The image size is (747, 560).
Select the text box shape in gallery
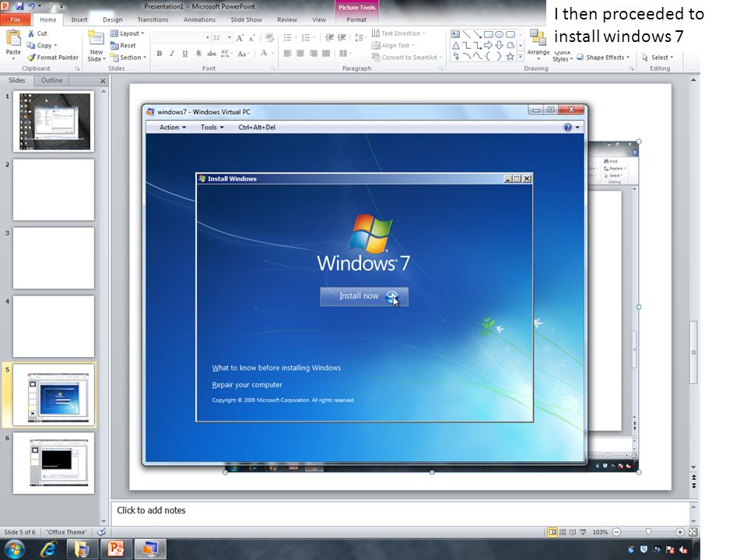455,34
